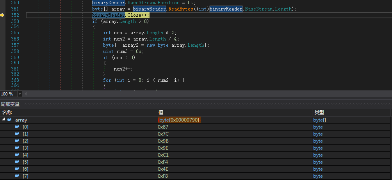Select the cube icon of element [1]
392x180 pixels.
tap(17, 134)
